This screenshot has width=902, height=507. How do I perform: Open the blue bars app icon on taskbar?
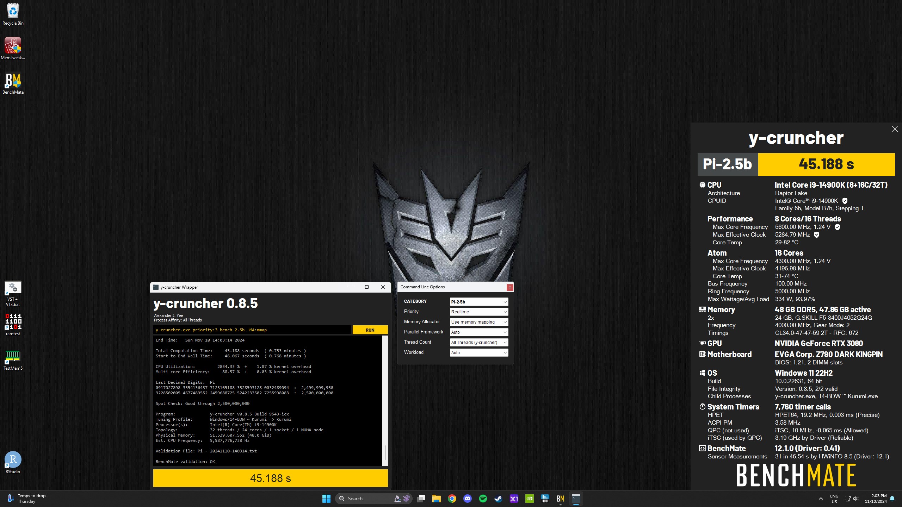tap(545, 499)
